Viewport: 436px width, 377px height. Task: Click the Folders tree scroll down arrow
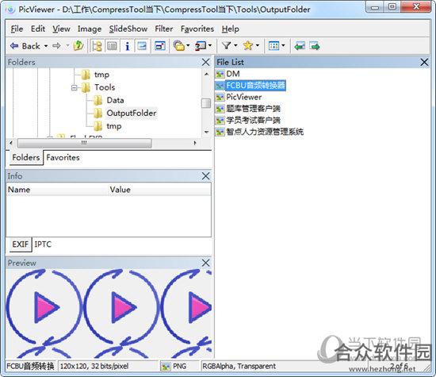[206, 132]
